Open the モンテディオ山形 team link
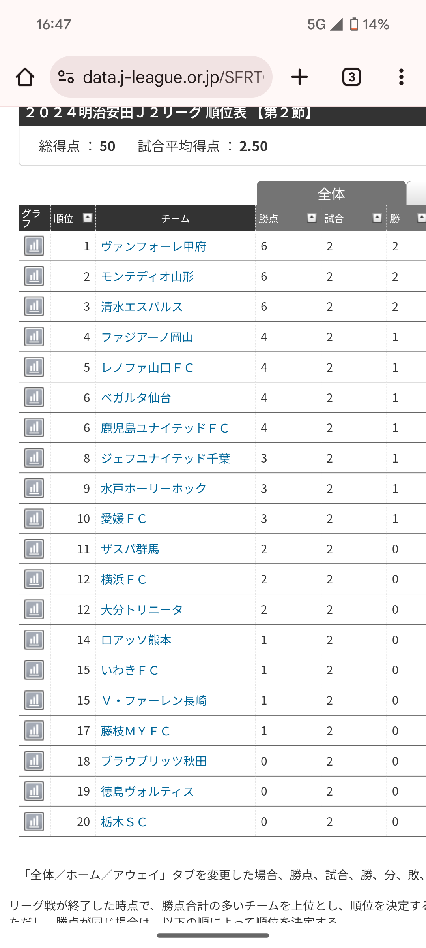 [148, 276]
